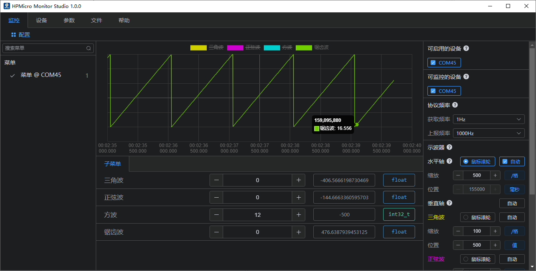Screen dimensions: 536x271
Task: Decrease 锯齿波 value with minus button
Action: 216,232
